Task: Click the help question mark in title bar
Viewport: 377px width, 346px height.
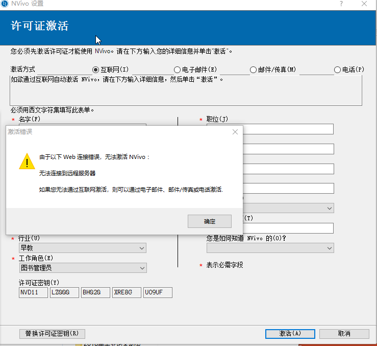Action: coord(341,4)
